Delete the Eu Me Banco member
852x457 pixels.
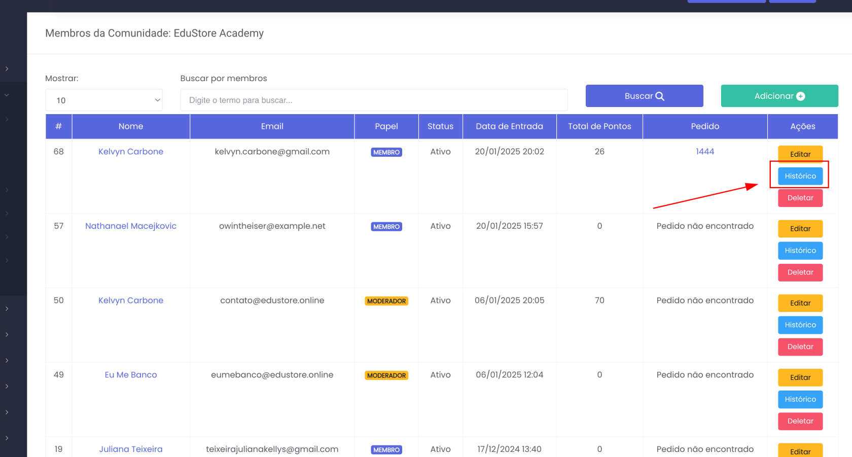pos(800,421)
